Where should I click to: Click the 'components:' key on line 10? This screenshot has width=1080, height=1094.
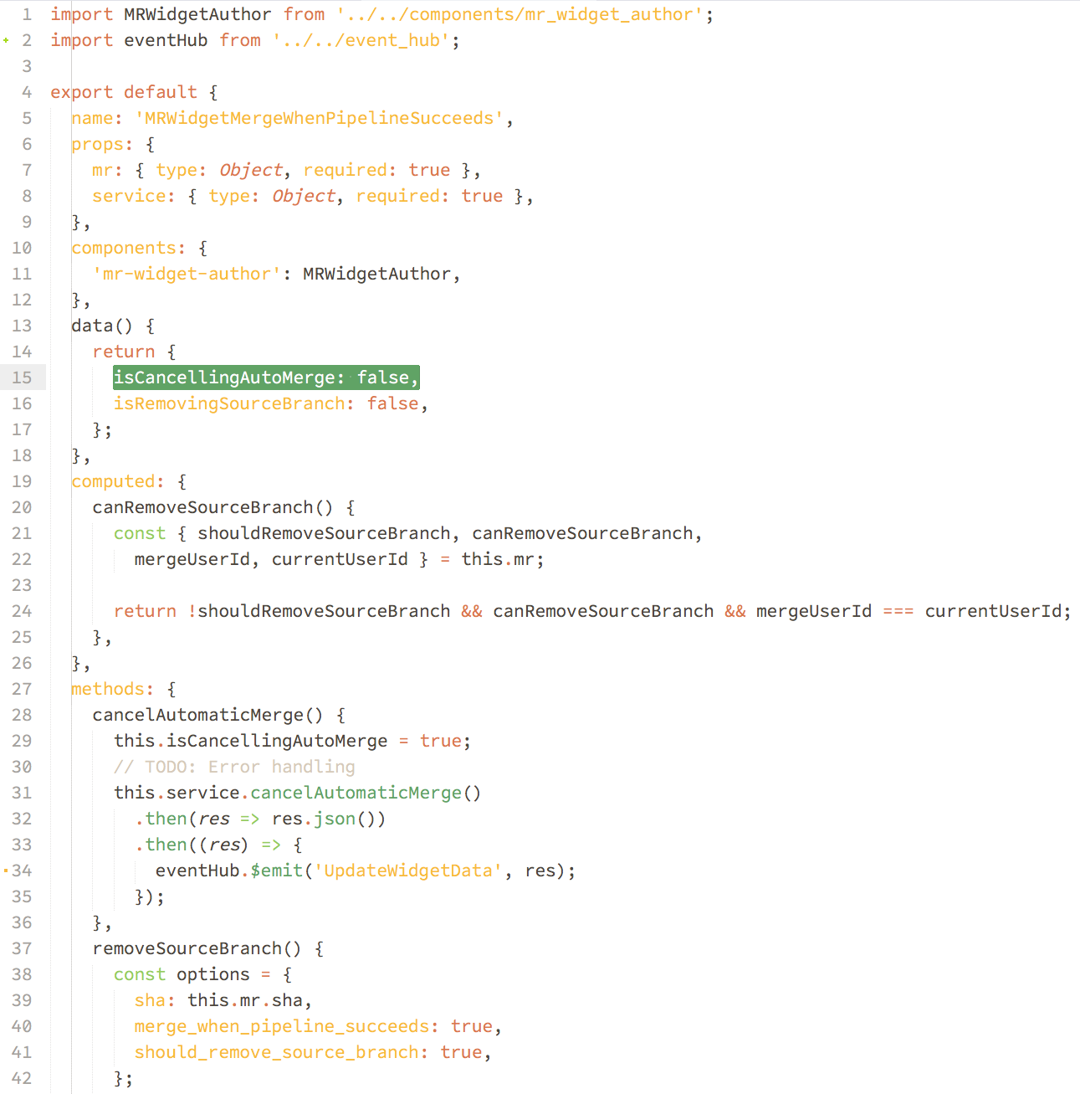click(129, 248)
